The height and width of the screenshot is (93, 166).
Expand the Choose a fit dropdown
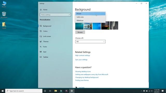click(x=90, y=42)
